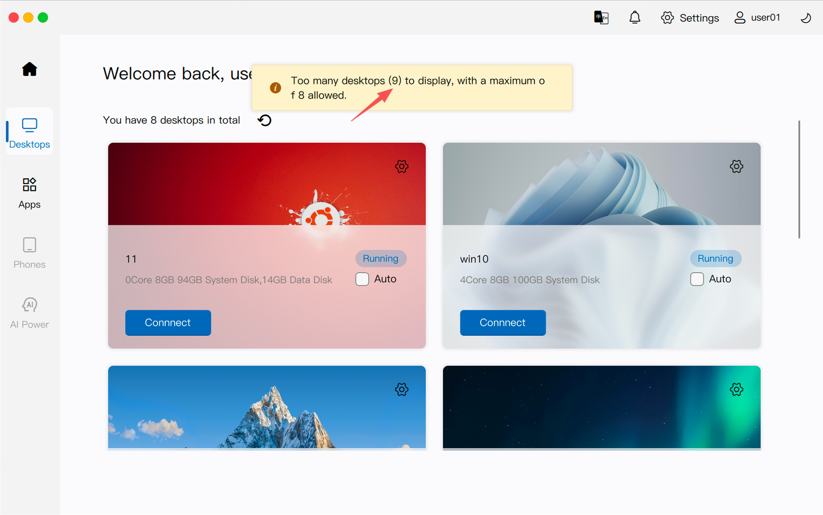Refresh the desktop list
Image resolution: width=823 pixels, height=515 pixels.
[264, 120]
